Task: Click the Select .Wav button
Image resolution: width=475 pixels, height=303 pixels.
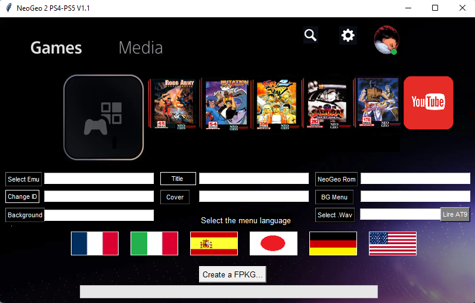Action: pyautogui.click(x=335, y=215)
